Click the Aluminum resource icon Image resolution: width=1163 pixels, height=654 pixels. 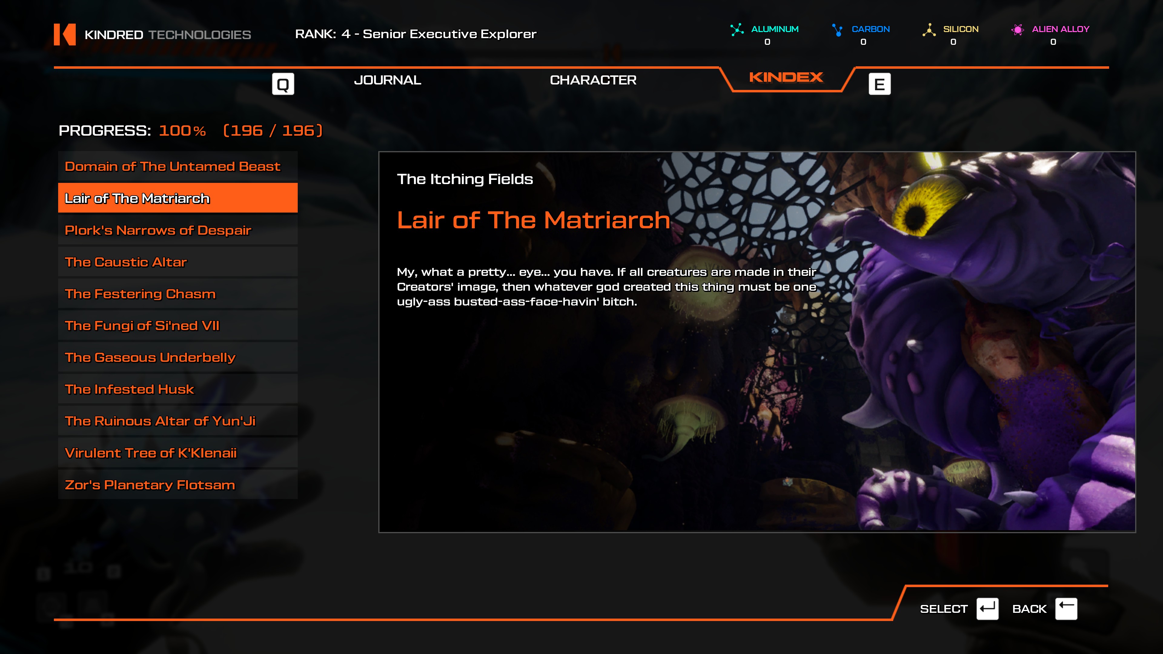point(737,30)
